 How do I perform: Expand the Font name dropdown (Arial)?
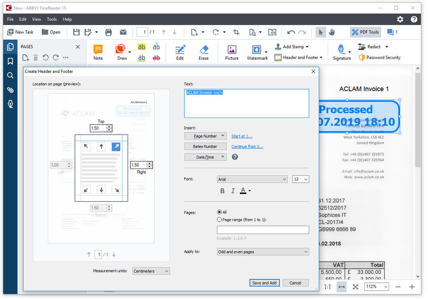[252, 179]
